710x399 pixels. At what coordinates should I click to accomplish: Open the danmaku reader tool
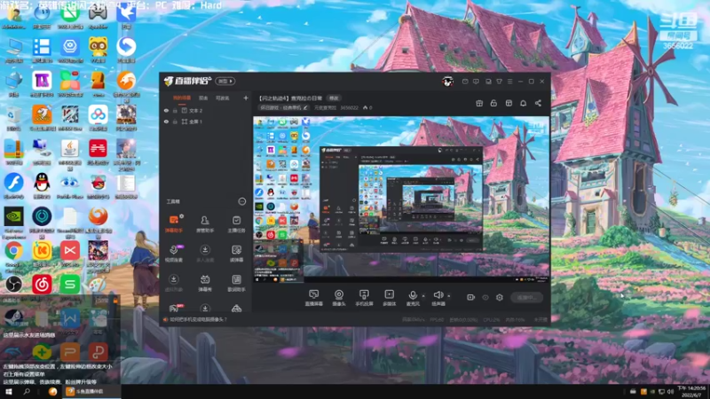click(236, 253)
